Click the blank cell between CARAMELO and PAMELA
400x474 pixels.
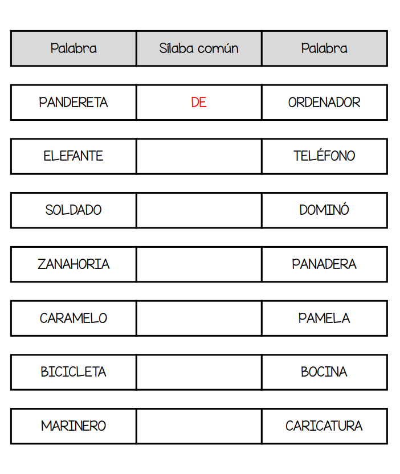[199, 318]
